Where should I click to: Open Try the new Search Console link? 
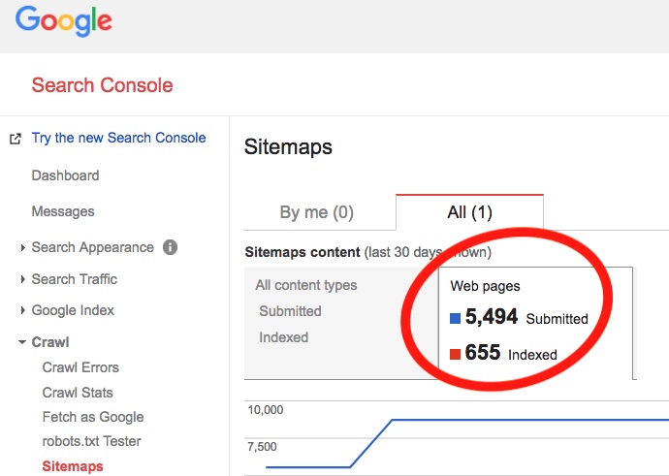point(118,138)
